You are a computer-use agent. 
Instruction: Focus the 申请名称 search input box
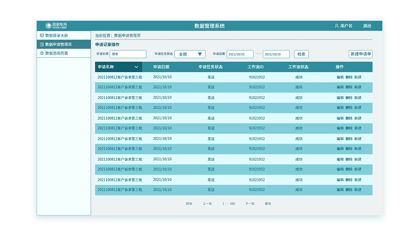128,54
